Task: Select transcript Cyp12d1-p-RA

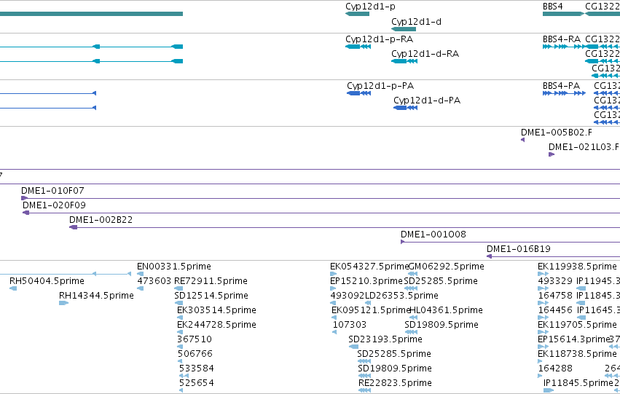Action: (379, 39)
